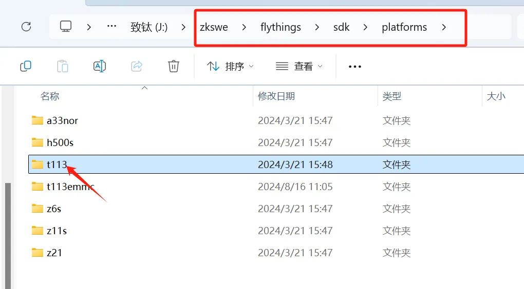Sort by 名称 column header
The width and height of the screenshot is (524, 289).
50,96
